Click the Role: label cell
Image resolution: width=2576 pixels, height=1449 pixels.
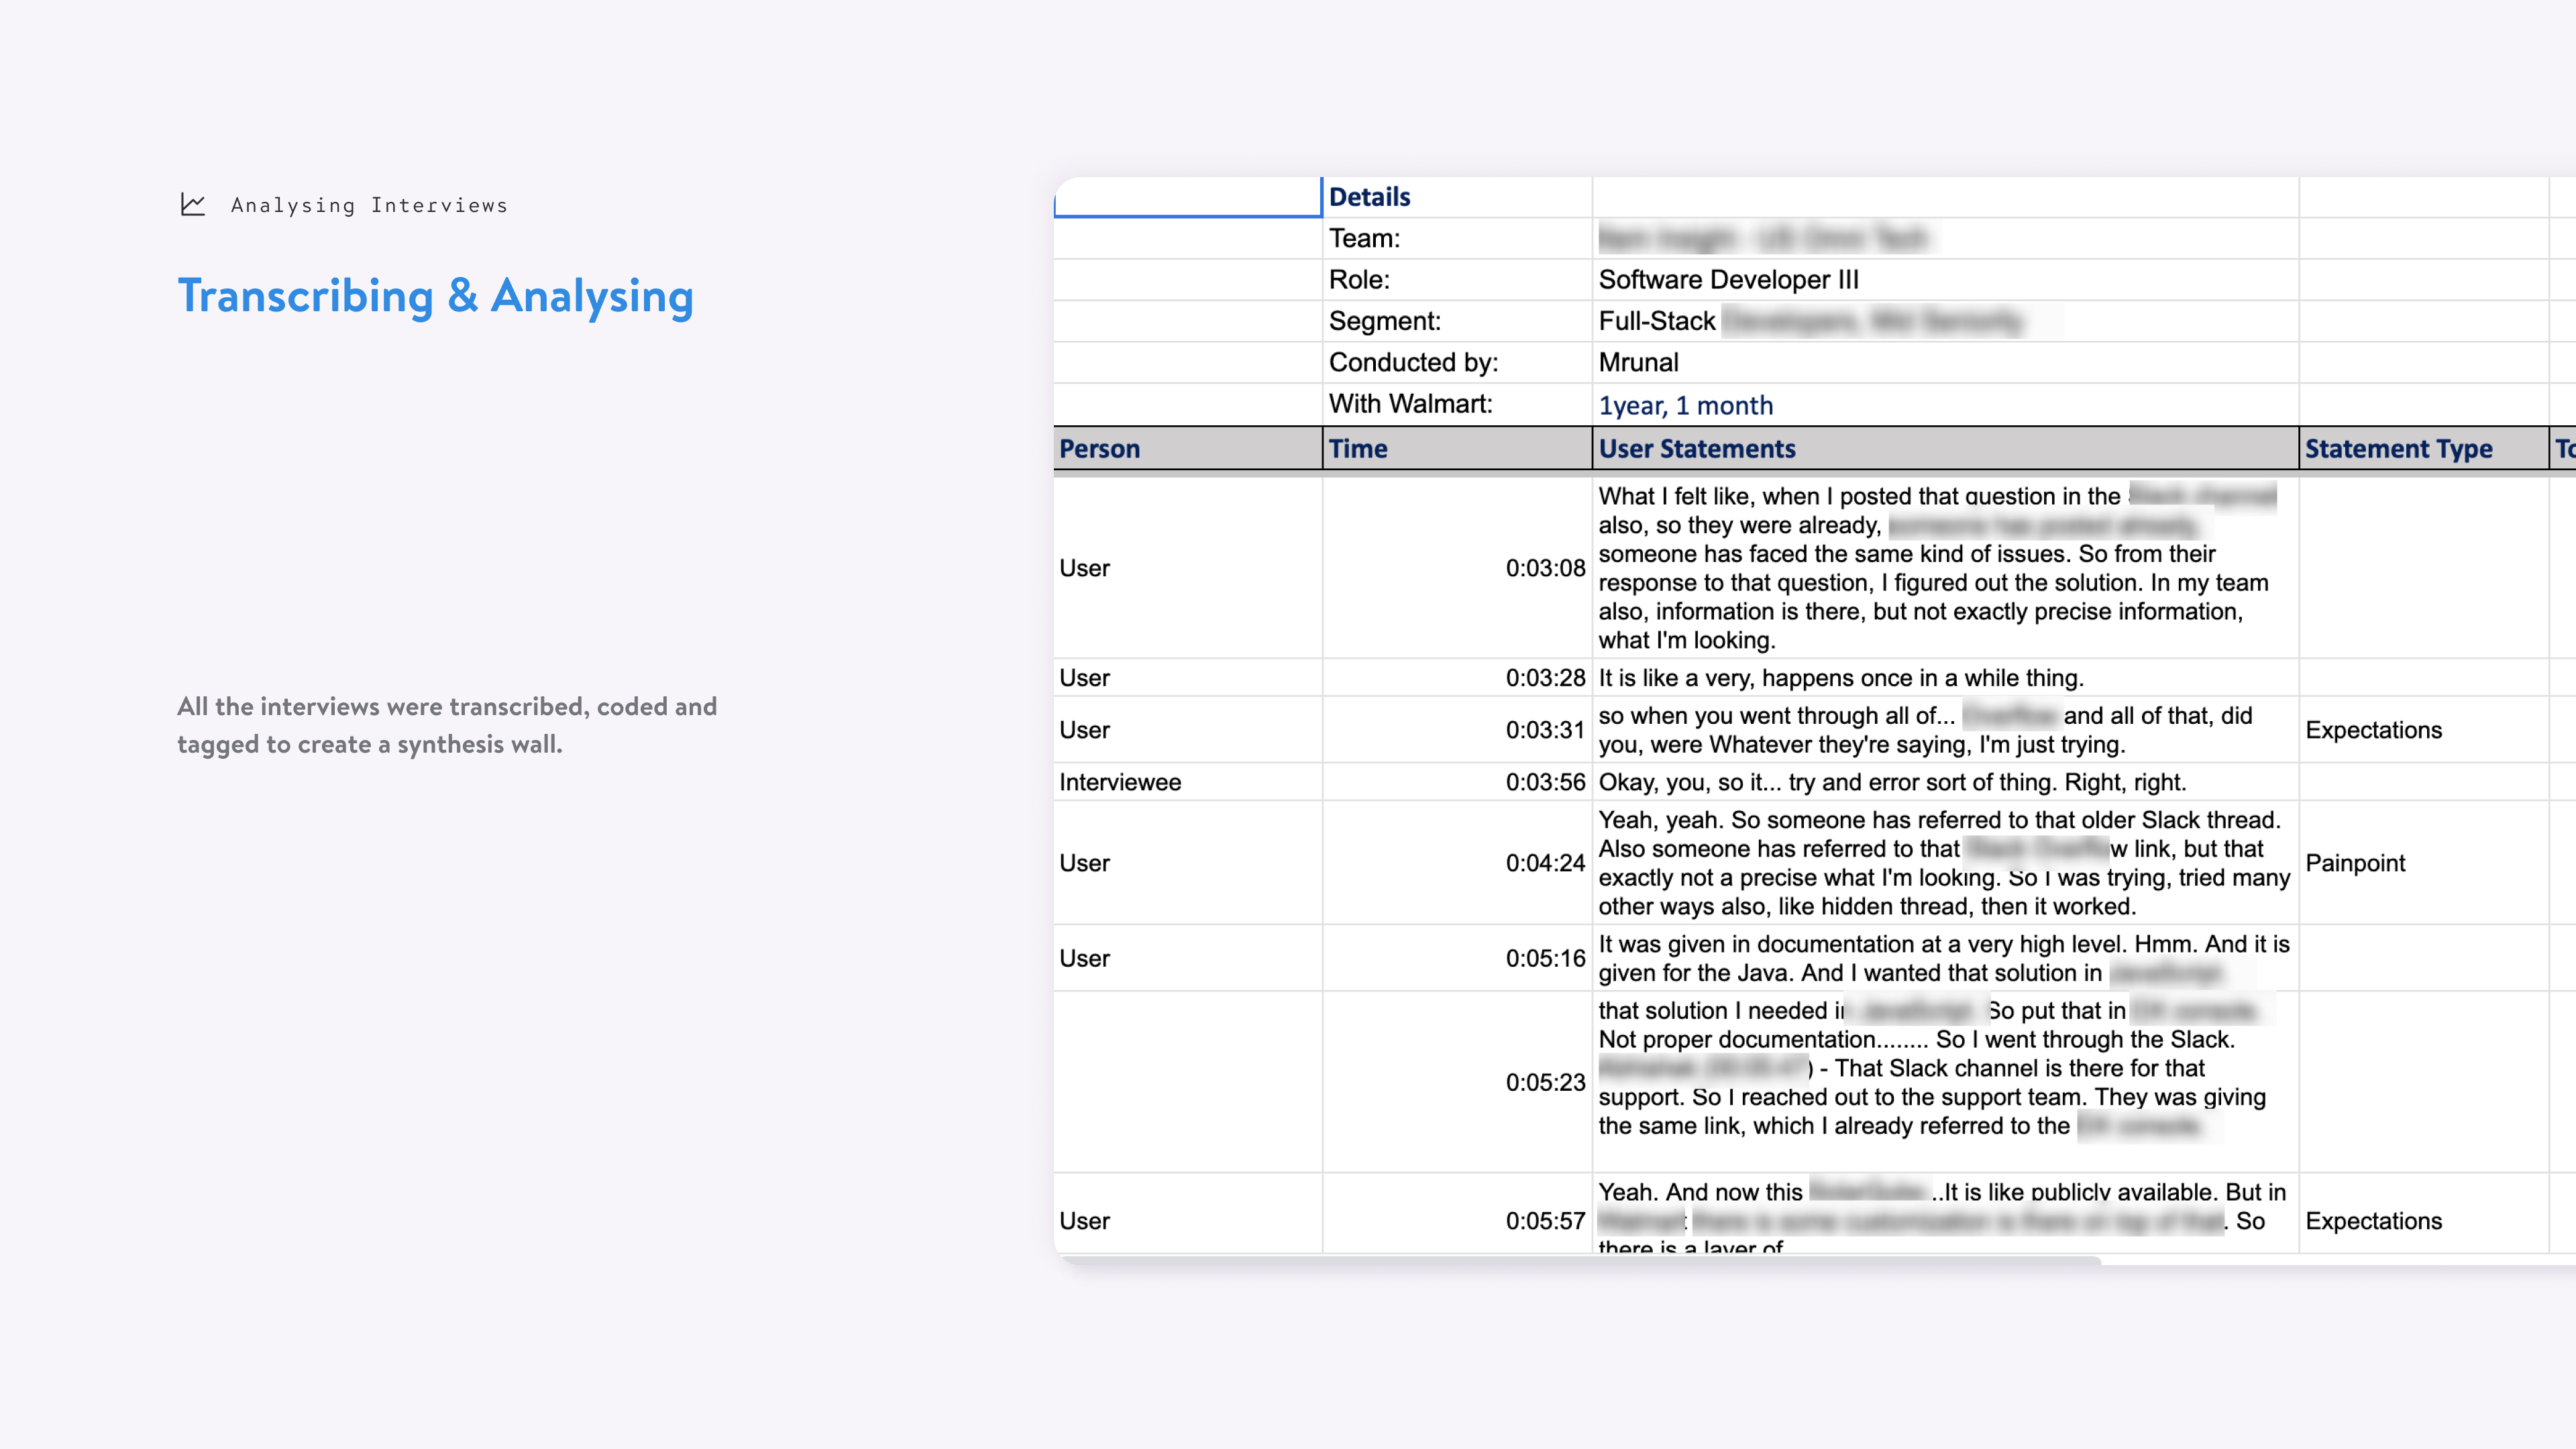(x=1457, y=280)
